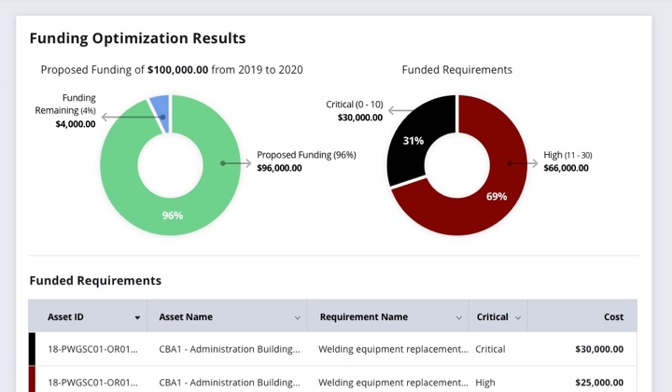Click the $66,000.00 amount label
Viewport: 672px width, 392px height.
567,168
